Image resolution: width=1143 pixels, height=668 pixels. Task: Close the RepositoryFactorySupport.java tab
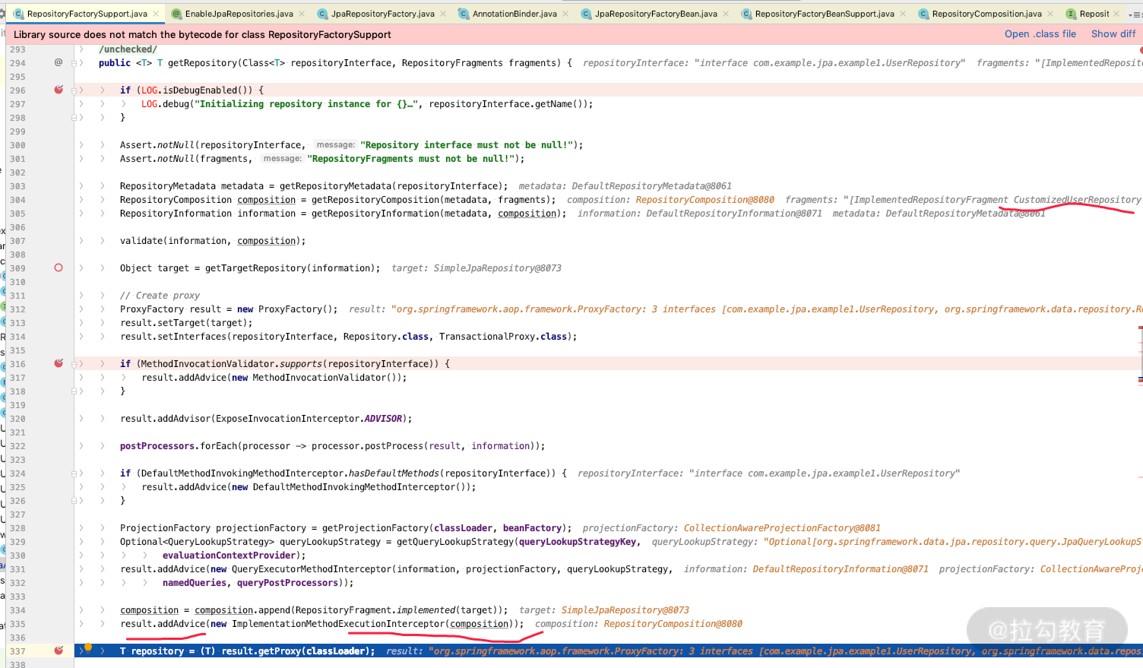tap(156, 14)
